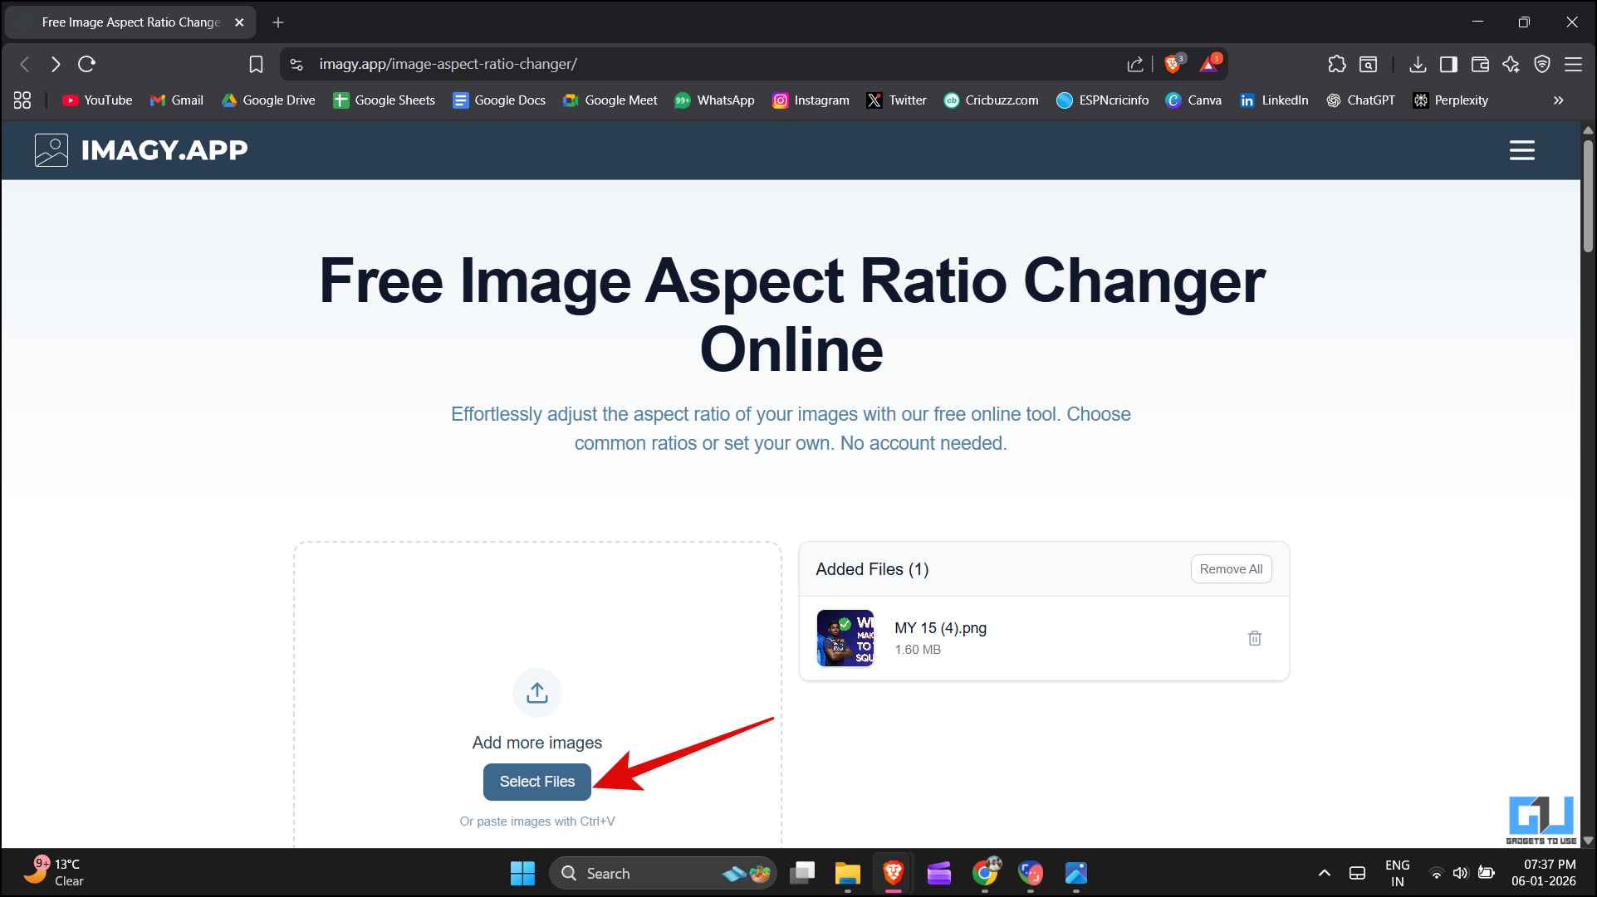The image size is (1597, 897).
Task: Open the hamburger menu on Imagy header
Action: pyautogui.click(x=1521, y=150)
